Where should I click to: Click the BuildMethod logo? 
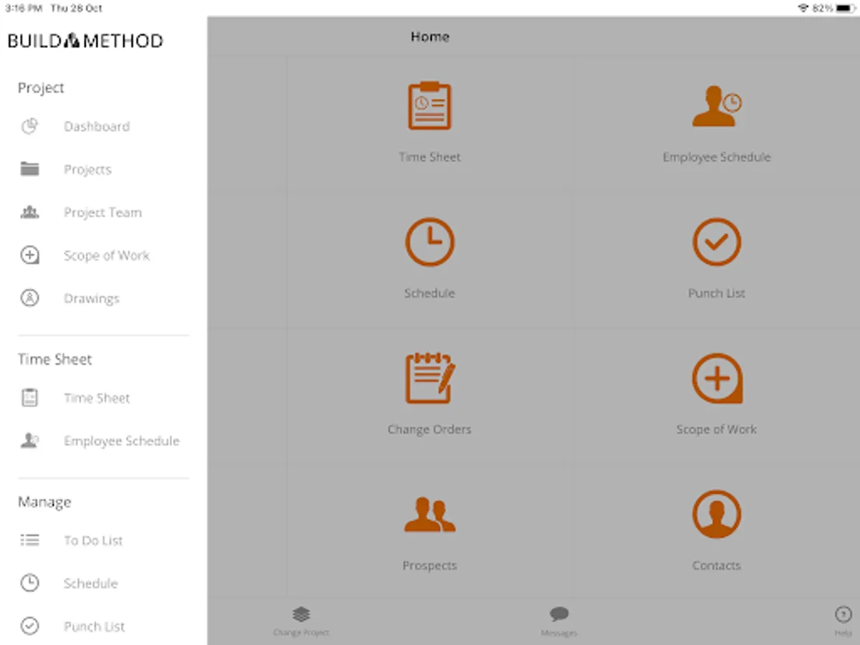tap(85, 41)
